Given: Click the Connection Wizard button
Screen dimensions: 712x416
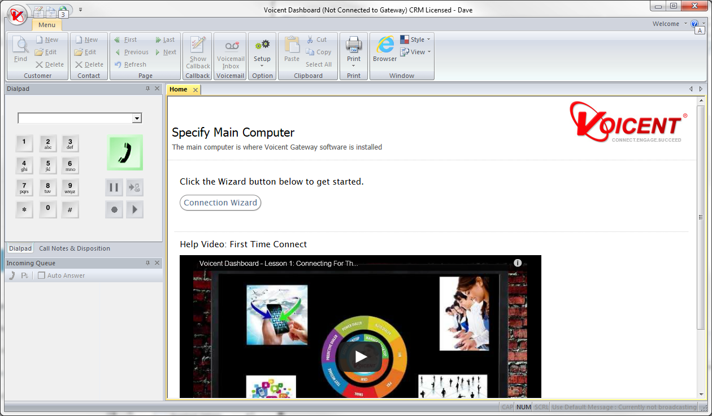Looking at the screenshot, I should [x=220, y=203].
